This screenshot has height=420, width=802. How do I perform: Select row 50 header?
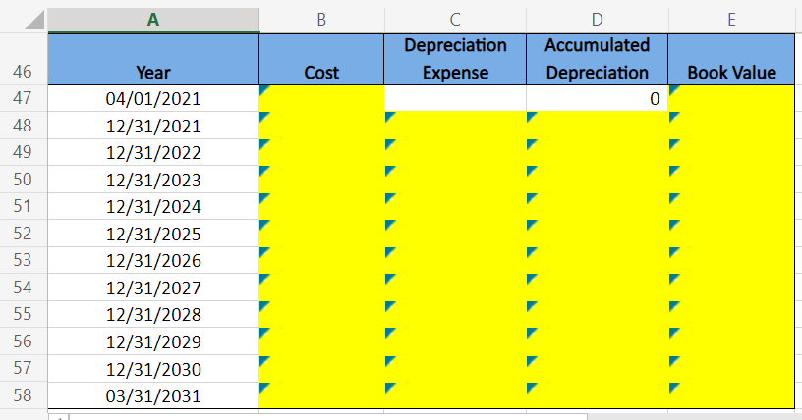tap(23, 180)
